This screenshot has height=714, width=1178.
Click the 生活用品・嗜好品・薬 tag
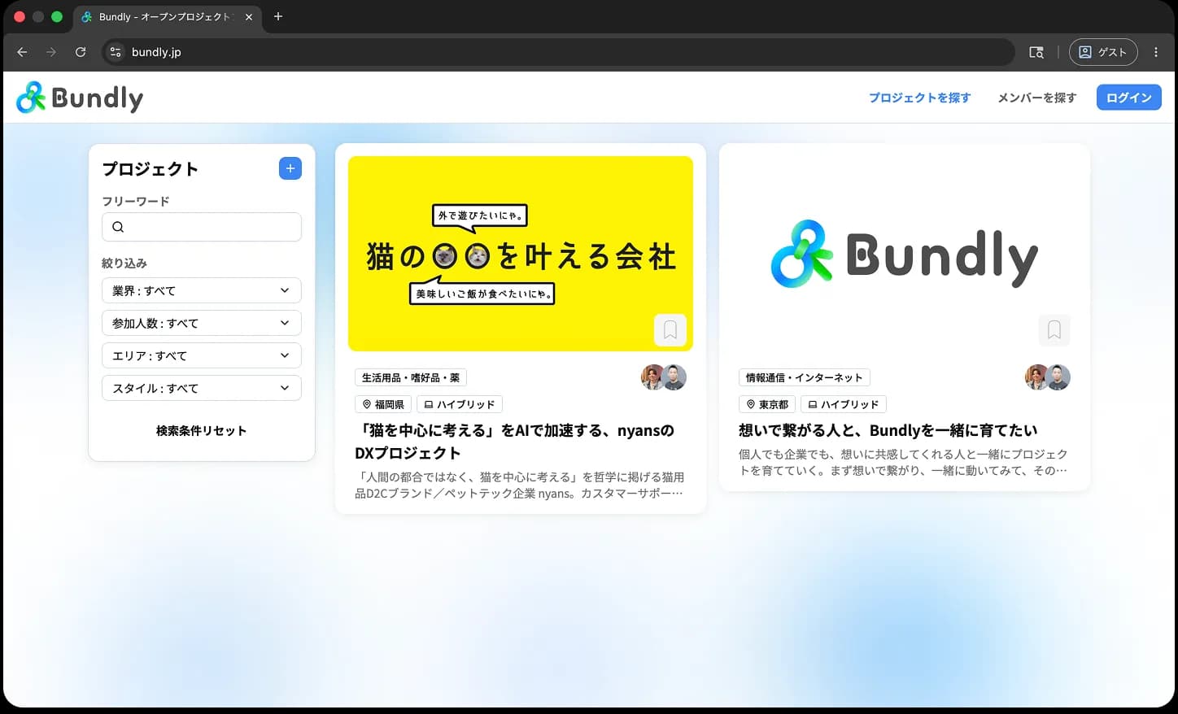pyautogui.click(x=411, y=377)
